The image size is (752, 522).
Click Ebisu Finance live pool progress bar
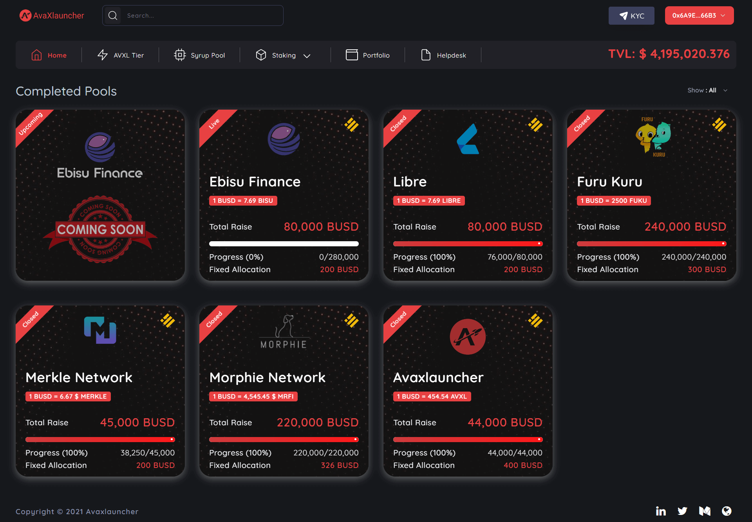(x=284, y=244)
